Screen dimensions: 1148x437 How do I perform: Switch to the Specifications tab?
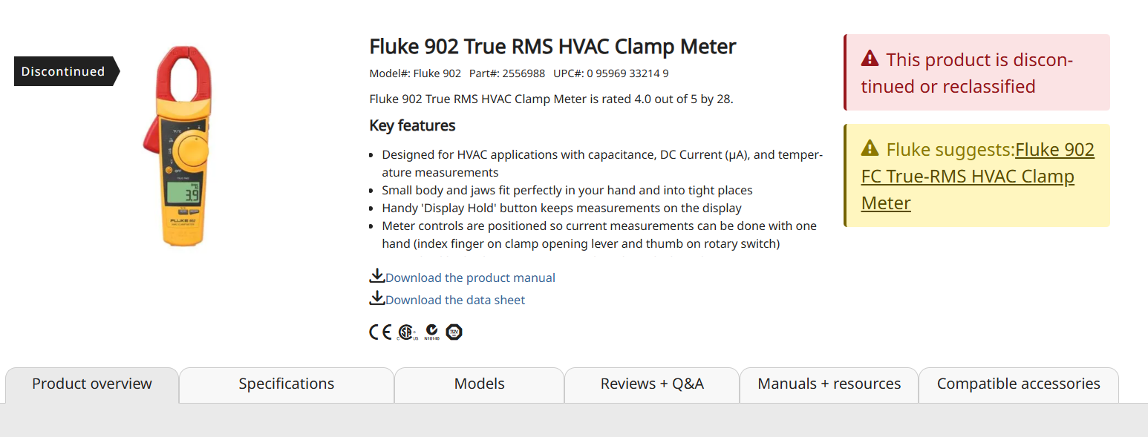[x=287, y=384]
